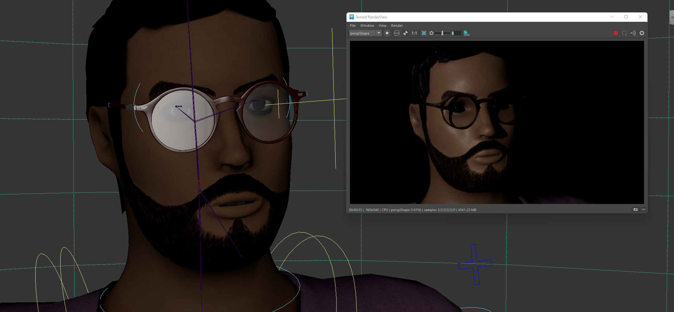Open the Window menu
This screenshot has width=674, height=312.
point(367,26)
